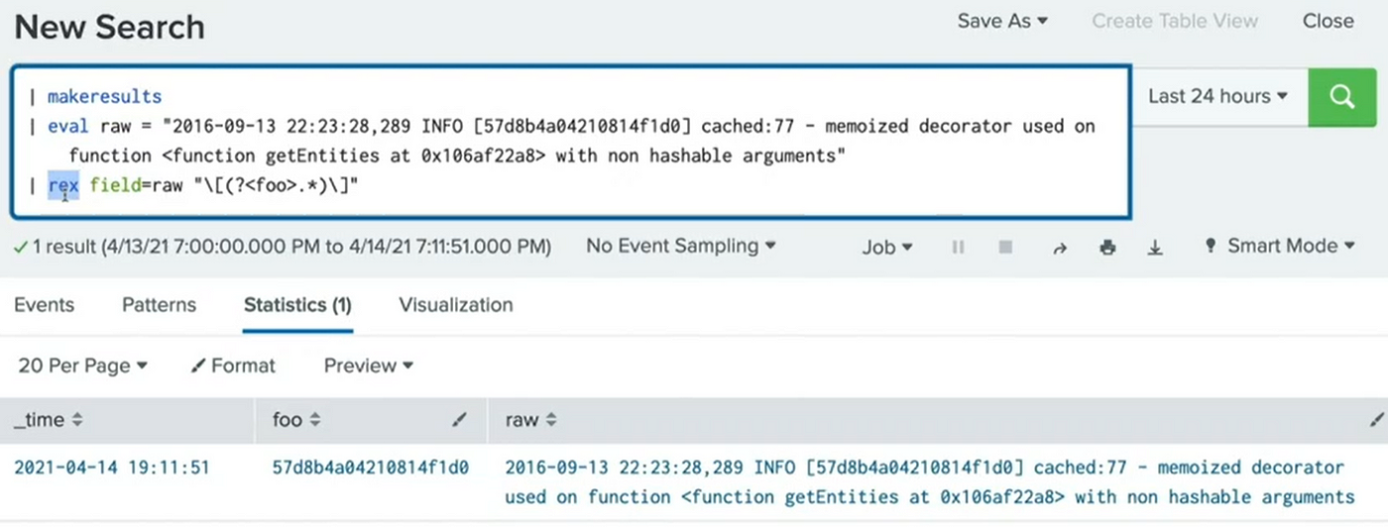
Task: Open the Visualization tab
Action: (456, 305)
